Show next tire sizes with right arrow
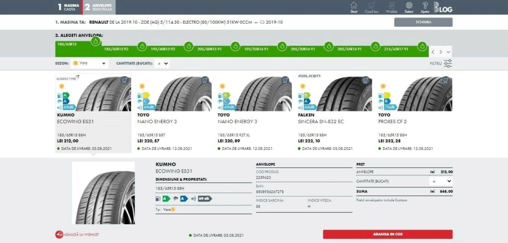This screenshot has height=243, width=508. pos(441,52)
